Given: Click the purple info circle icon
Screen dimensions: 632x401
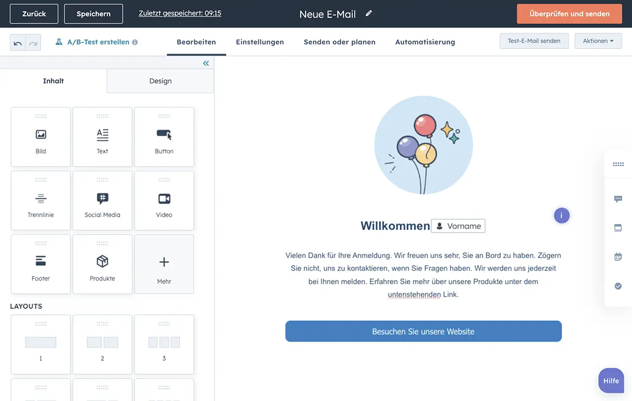Looking at the screenshot, I should click(561, 216).
